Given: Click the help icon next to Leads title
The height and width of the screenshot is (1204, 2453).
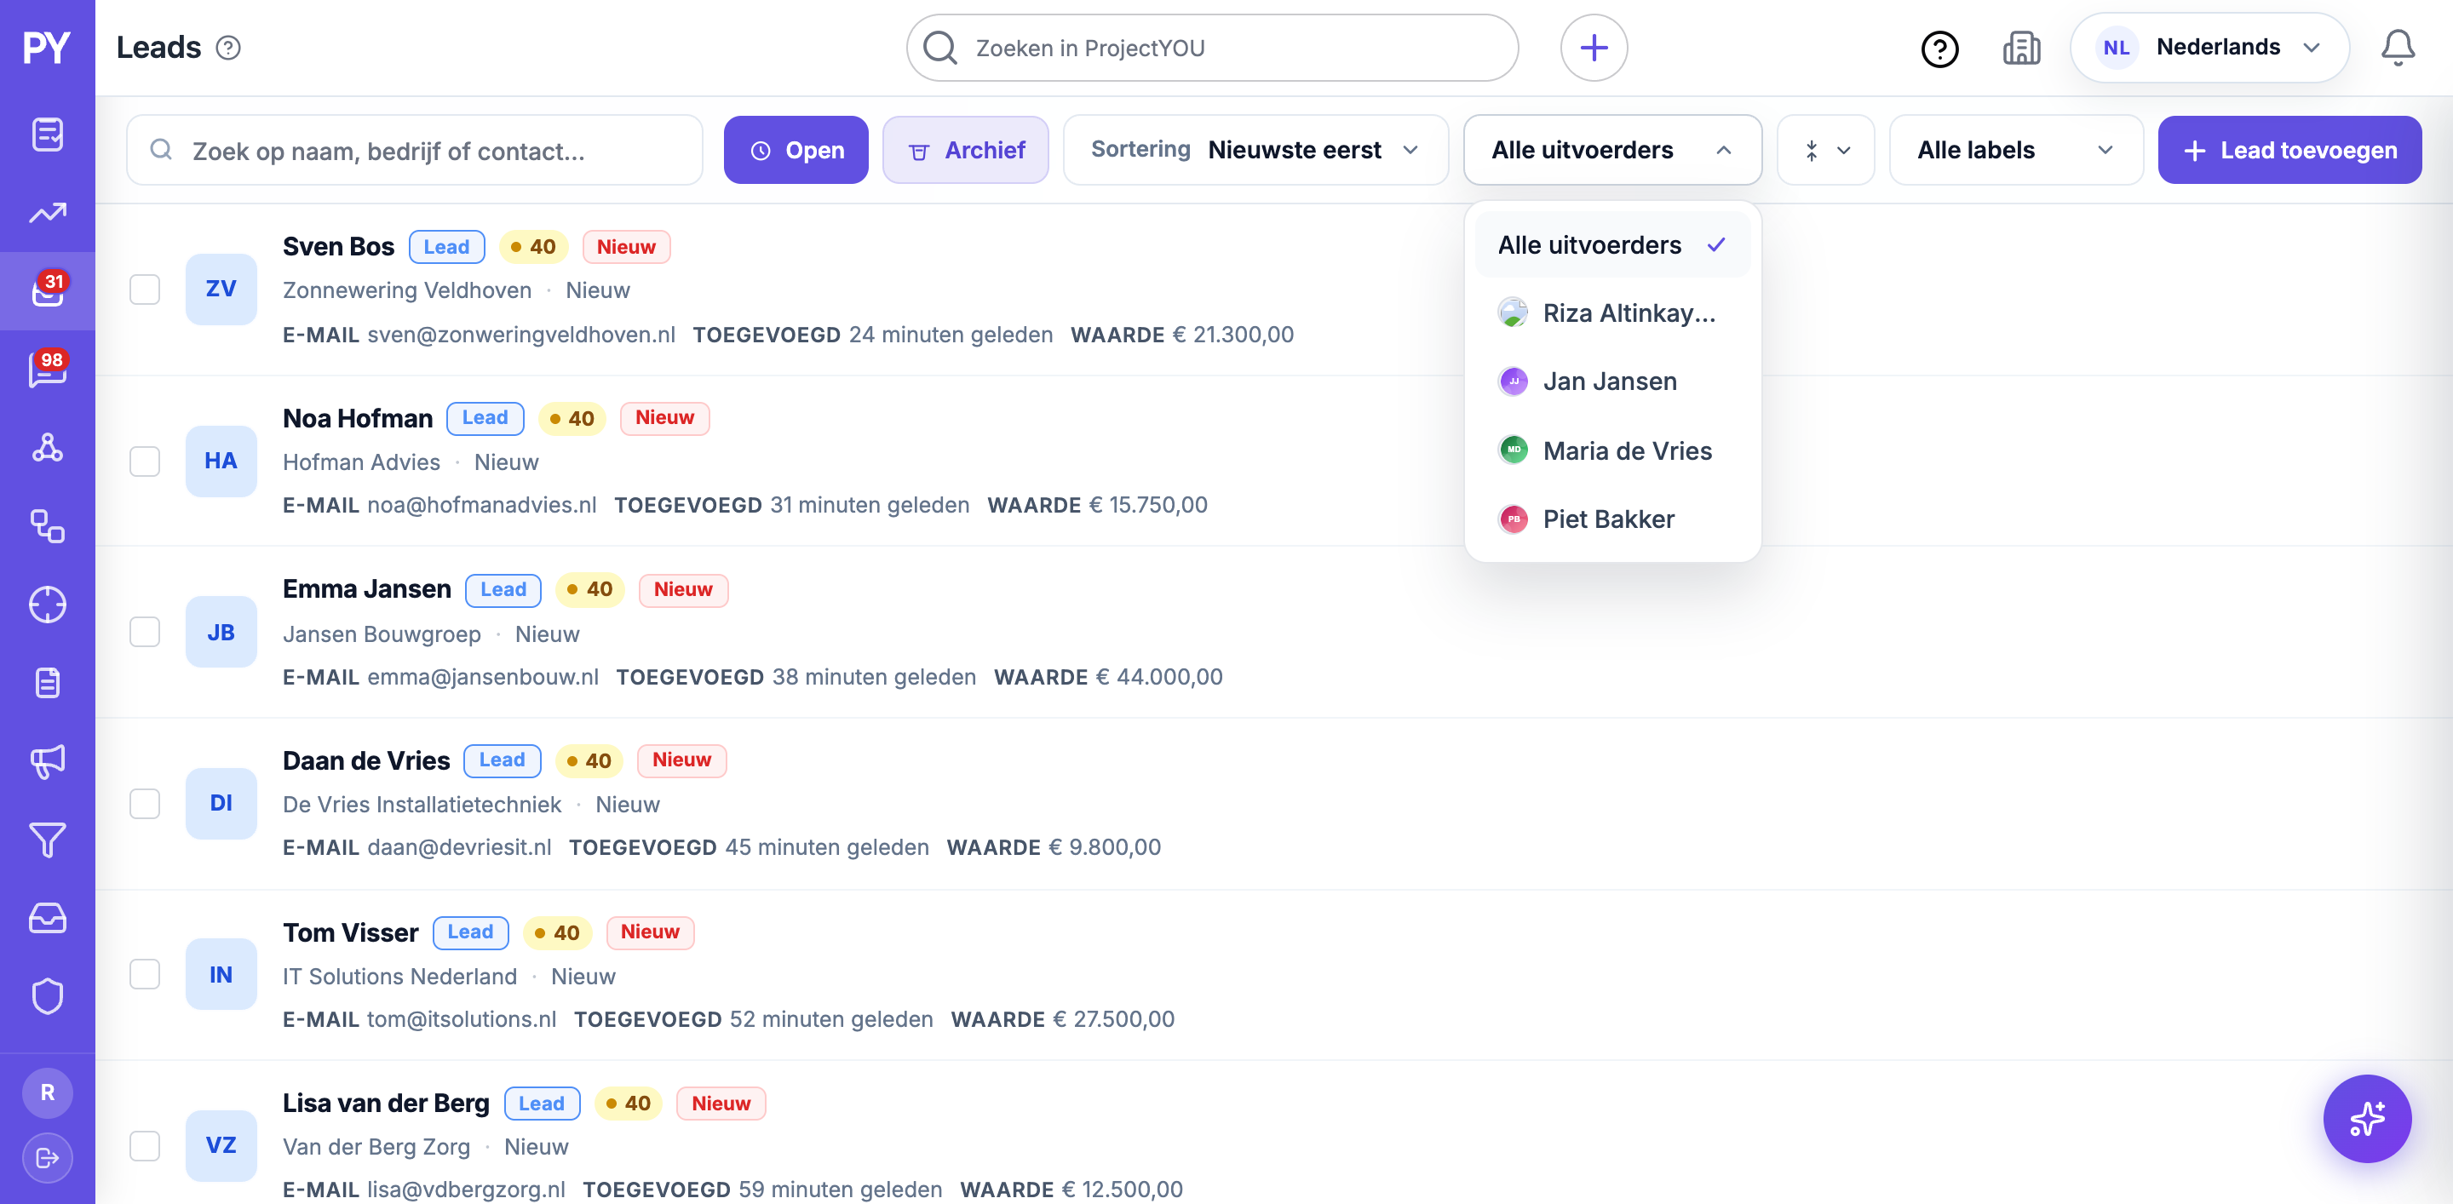Looking at the screenshot, I should click(228, 48).
